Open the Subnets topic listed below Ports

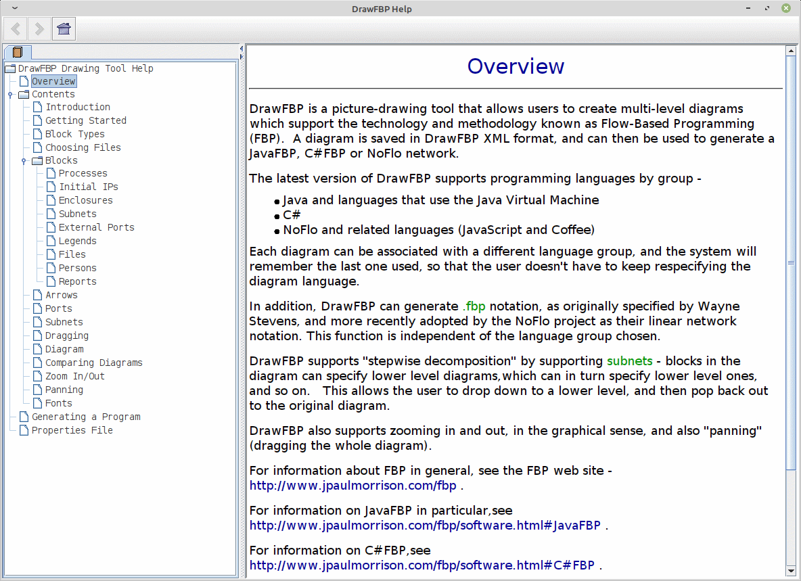pos(64,322)
